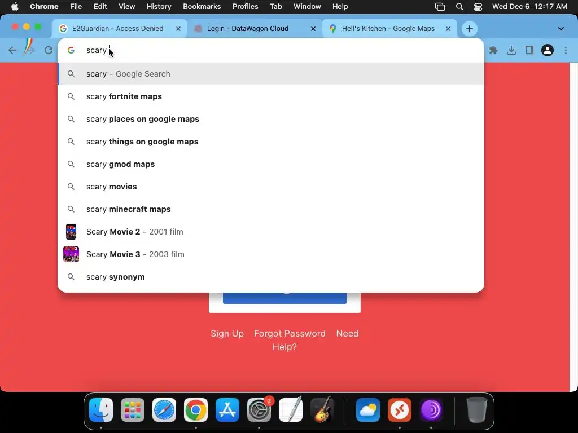Select 'scary gmod maps' suggestion
Image resolution: width=578 pixels, height=433 pixels.
(x=270, y=164)
